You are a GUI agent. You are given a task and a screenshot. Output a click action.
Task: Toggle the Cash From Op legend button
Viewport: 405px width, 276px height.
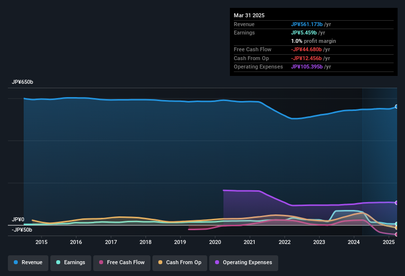coord(180,263)
